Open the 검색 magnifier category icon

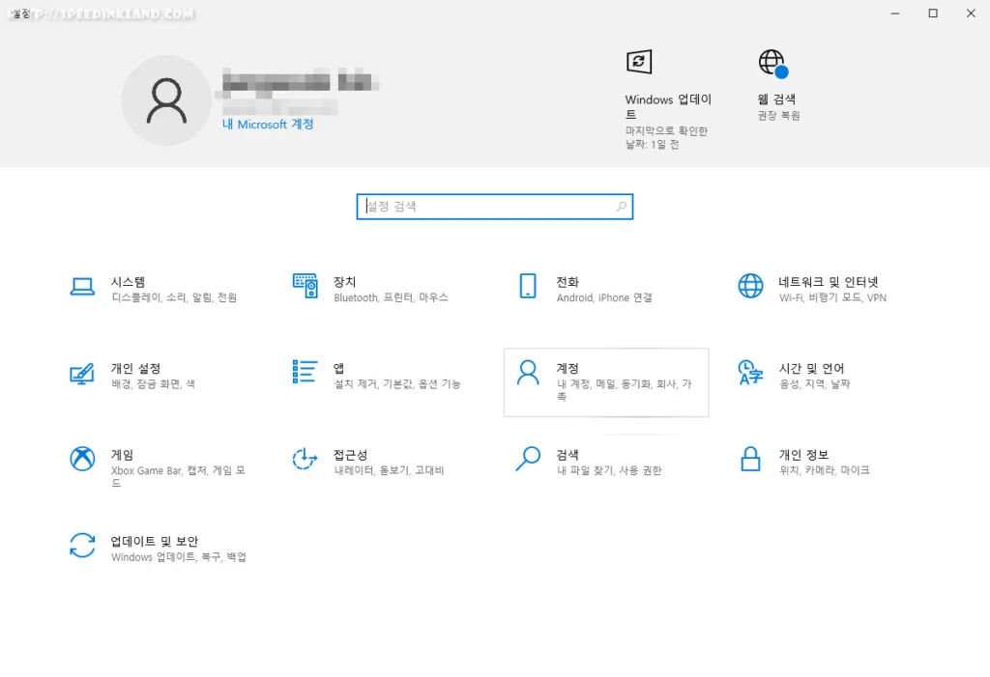[528, 459]
